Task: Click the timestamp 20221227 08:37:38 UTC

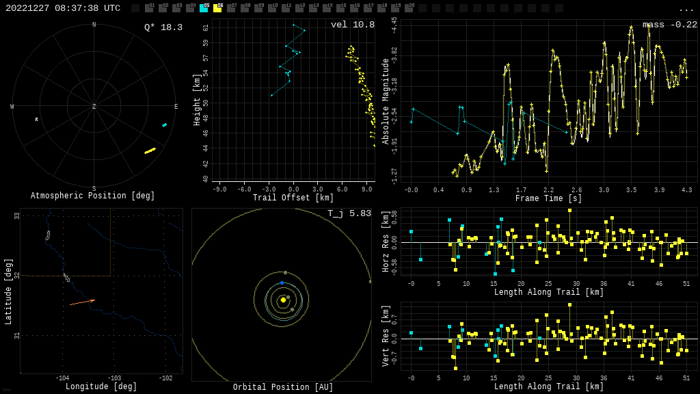Action: (63, 8)
